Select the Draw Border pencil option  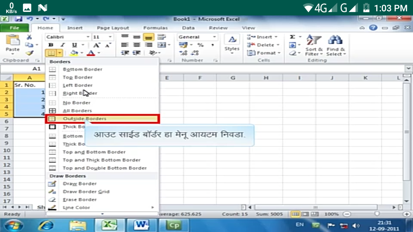click(102, 184)
